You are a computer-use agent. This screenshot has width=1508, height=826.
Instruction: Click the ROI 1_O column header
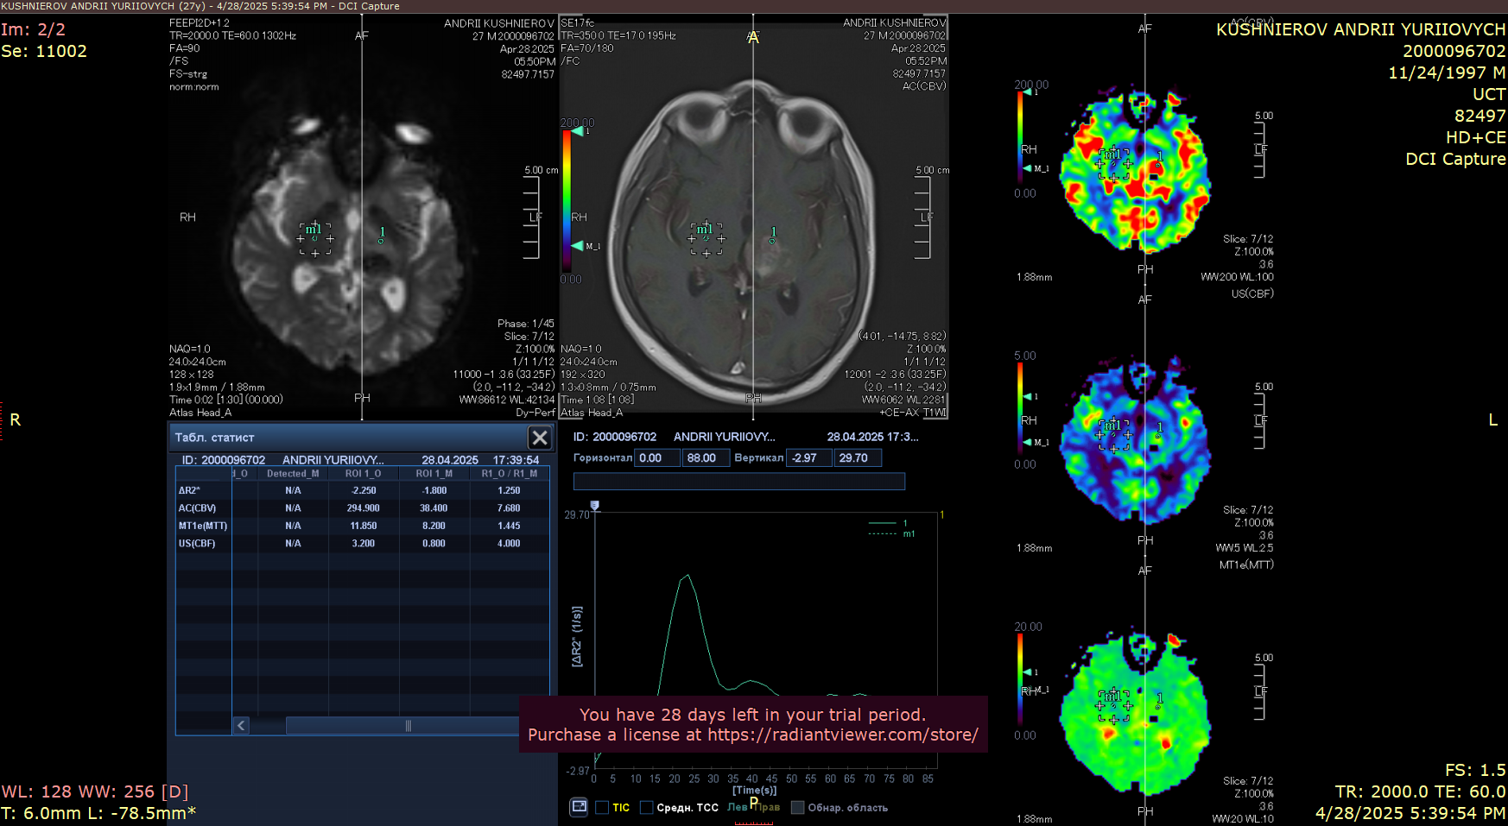(363, 474)
